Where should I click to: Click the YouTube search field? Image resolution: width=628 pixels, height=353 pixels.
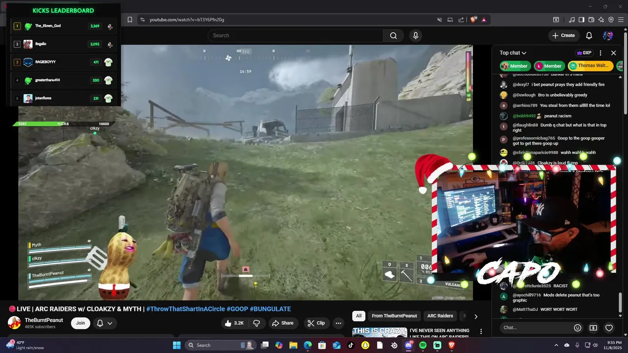pyautogui.click(x=295, y=35)
